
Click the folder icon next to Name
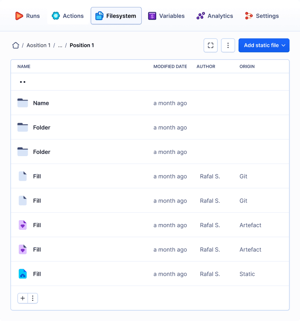click(x=23, y=103)
